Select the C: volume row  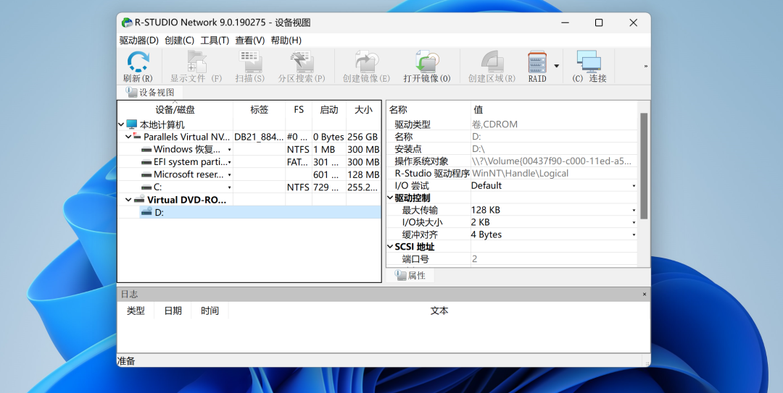(249, 187)
